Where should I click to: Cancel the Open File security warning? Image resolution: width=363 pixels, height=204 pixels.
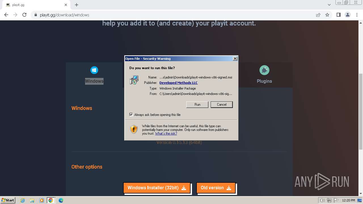click(x=221, y=105)
